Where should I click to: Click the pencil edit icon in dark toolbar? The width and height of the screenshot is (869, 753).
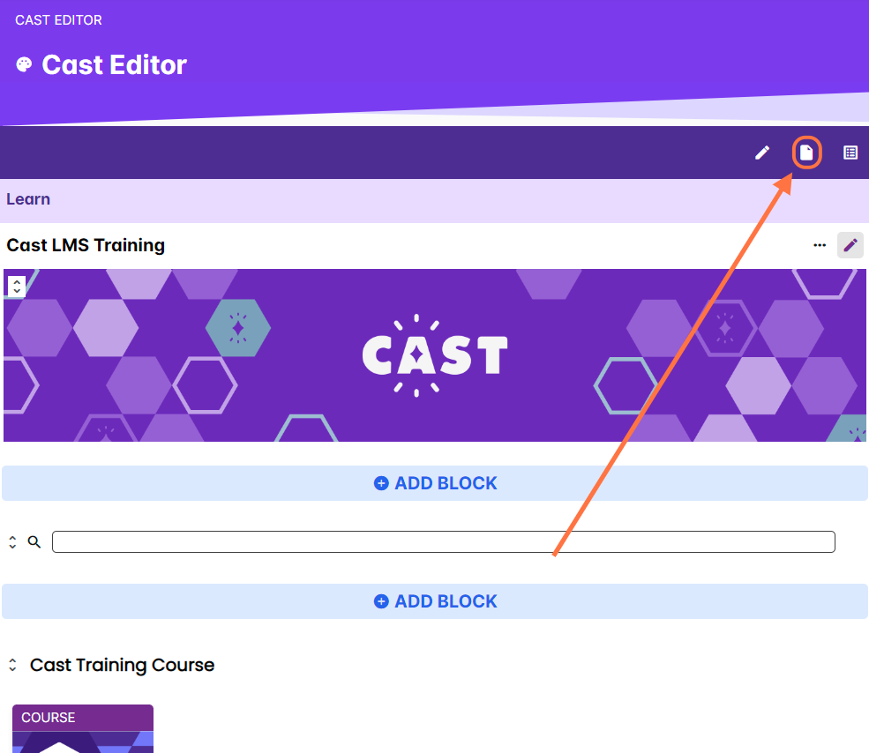762,153
